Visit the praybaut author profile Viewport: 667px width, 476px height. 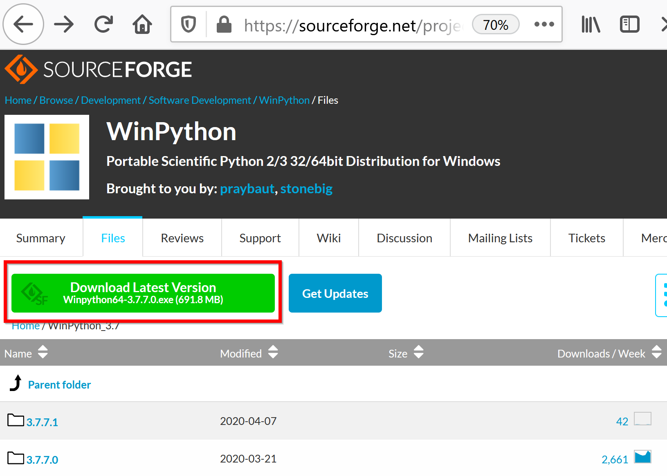point(247,189)
